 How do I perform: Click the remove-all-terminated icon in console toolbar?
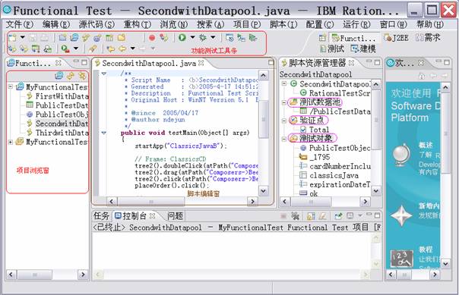click(x=295, y=216)
